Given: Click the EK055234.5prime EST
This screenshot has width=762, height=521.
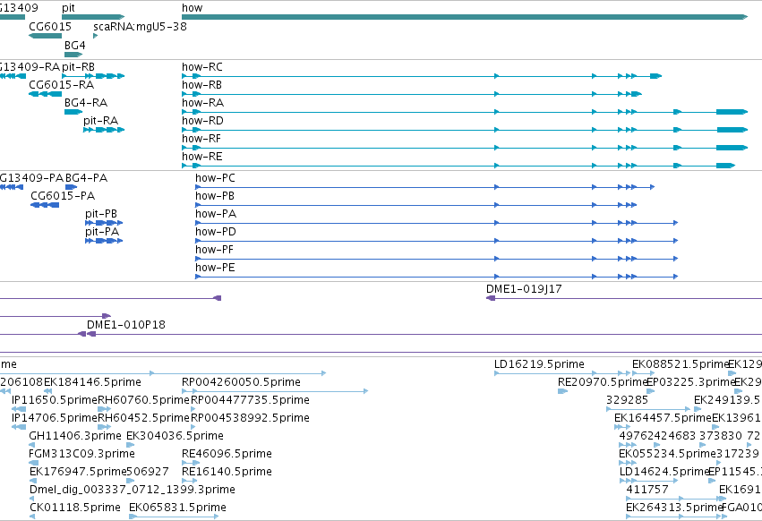Looking at the screenshot, I should click(628, 463).
